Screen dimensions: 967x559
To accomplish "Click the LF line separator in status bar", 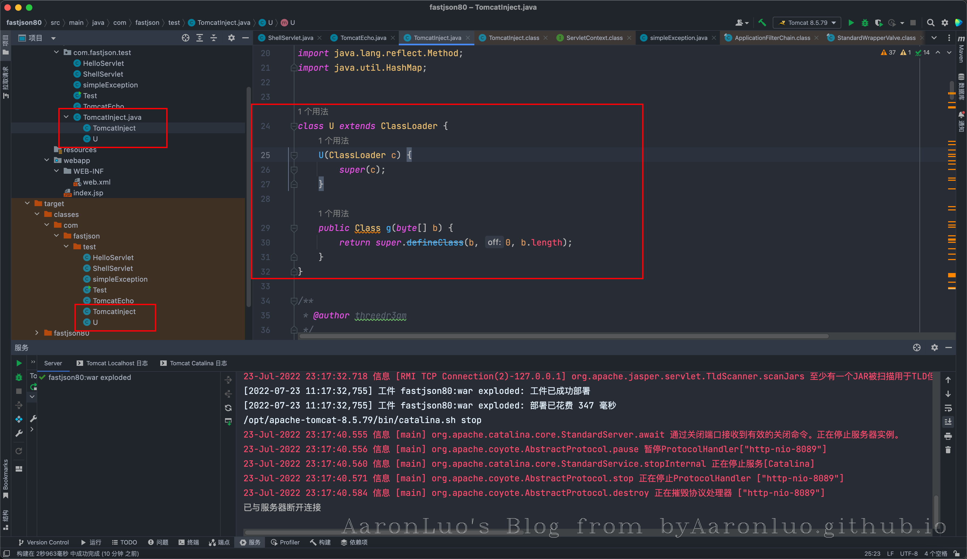I will tap(890, 553).
